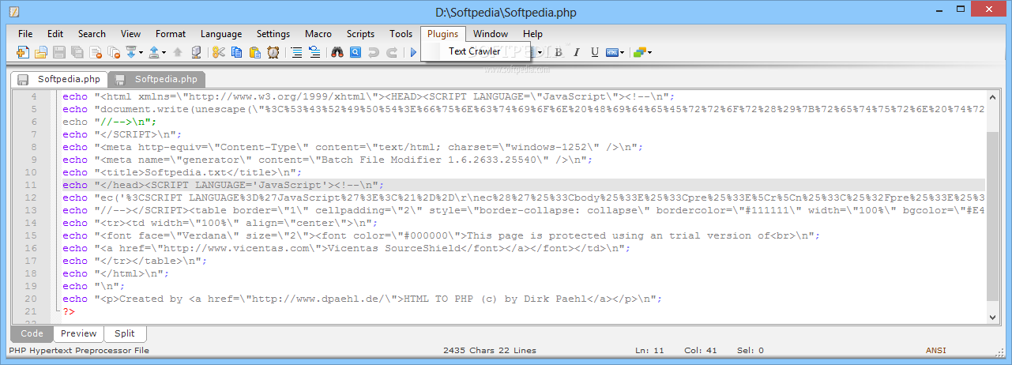Screen dimensions: 1012x365
Task: Open the View menu
Action: tap(131, 34)
